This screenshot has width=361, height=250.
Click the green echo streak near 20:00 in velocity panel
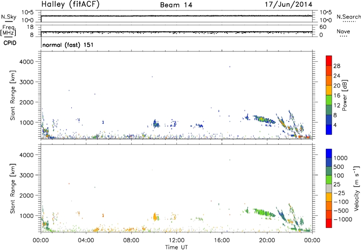coord(264,213)
